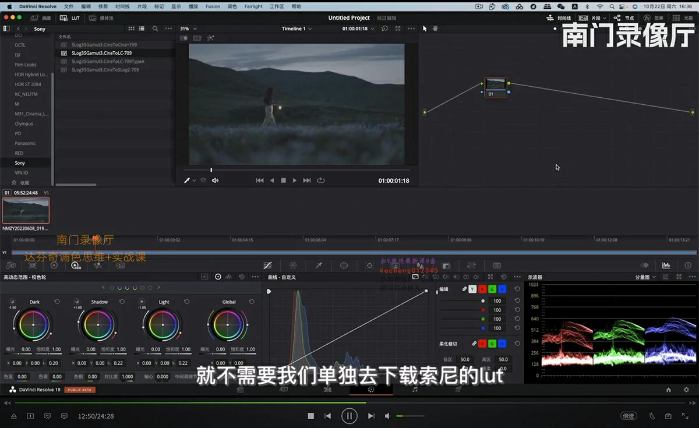The height and width of the screenshot is (428, 699).
Task: Jump to first frame in viewer
Action: pyautogui.click(x=260, y=181)
